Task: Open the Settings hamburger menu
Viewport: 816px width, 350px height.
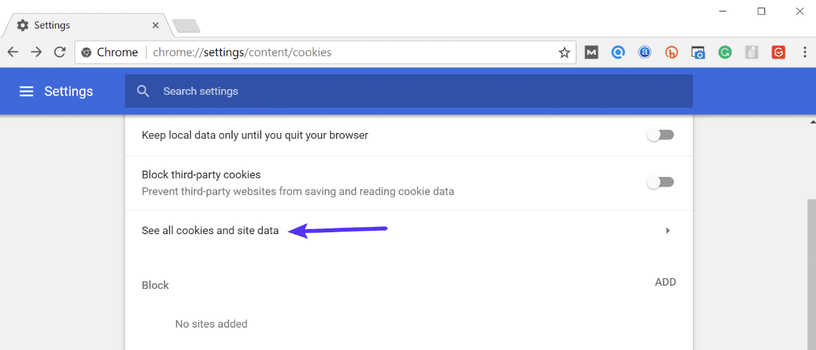Action: point(26,92)
